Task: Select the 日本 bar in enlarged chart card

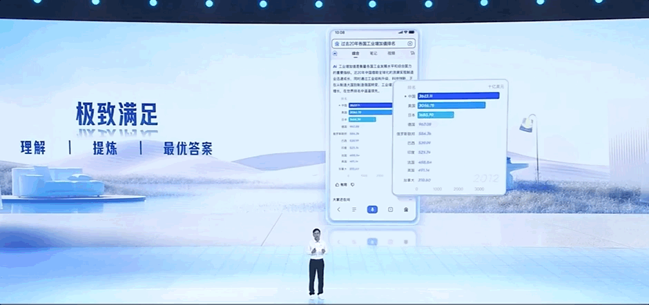Action: 436,115
